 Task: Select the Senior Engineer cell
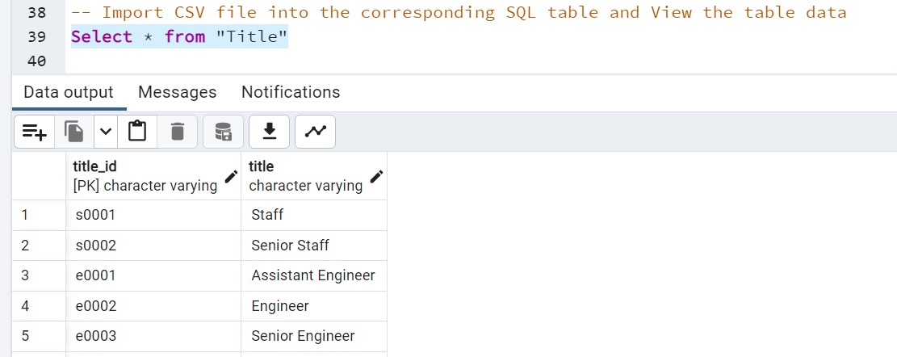(314, 336)
